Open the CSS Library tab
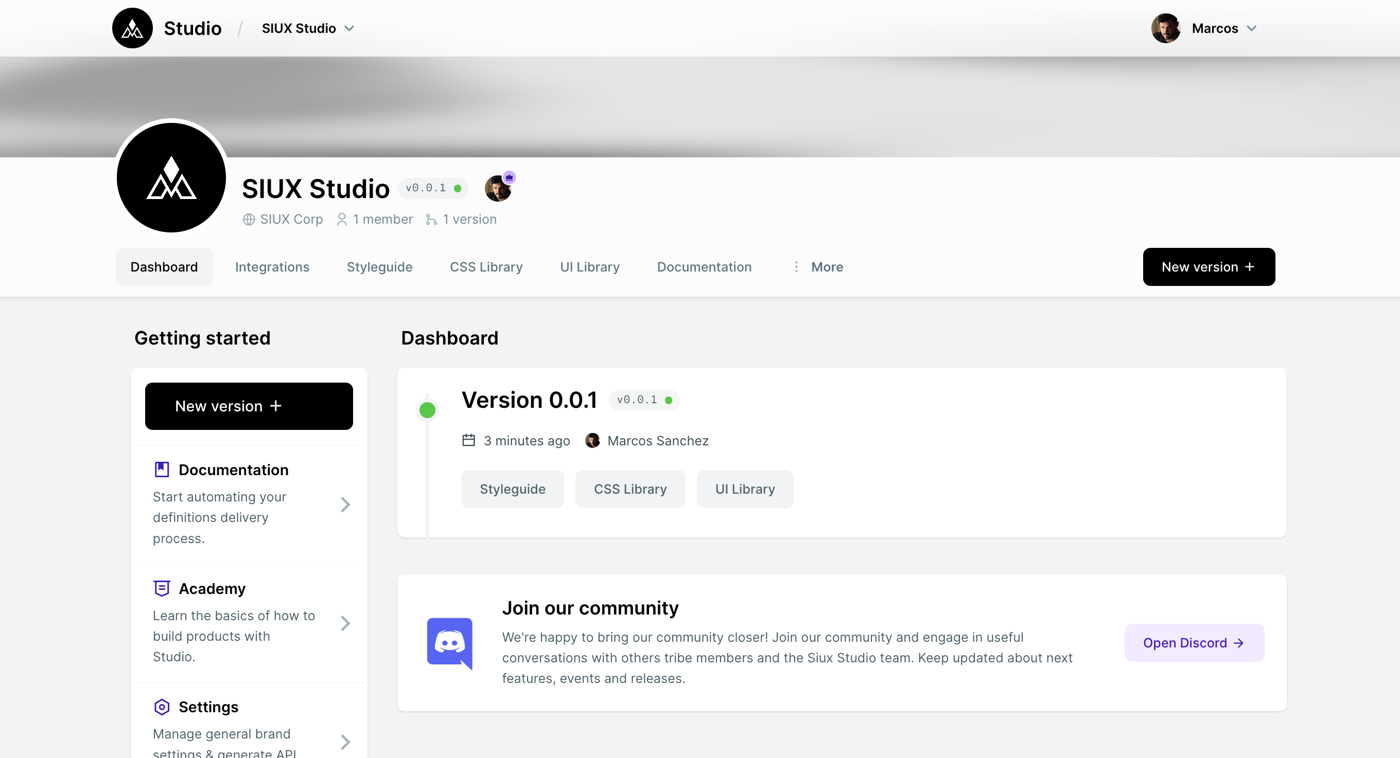The image size is (1400, 758). [x=486, y=266]
